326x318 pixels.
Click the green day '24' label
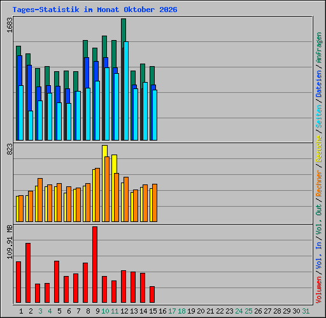[x=239, y=311]
